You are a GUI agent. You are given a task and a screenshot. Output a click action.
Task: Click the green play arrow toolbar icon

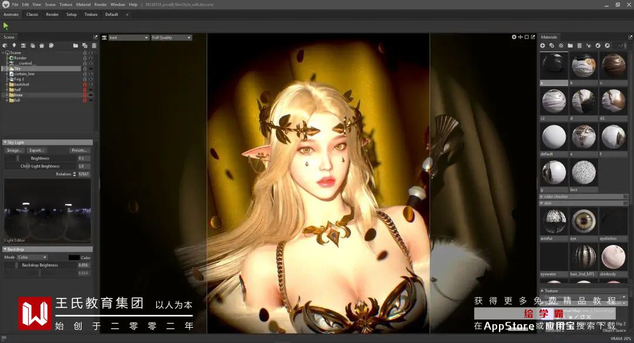6,26
